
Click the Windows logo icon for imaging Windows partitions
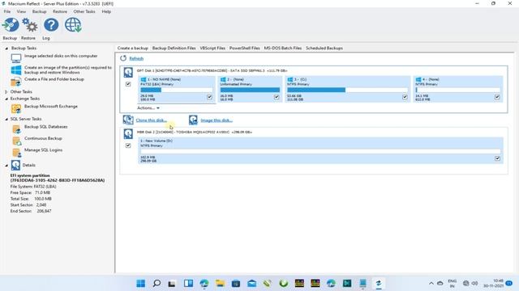pos(16,70)
